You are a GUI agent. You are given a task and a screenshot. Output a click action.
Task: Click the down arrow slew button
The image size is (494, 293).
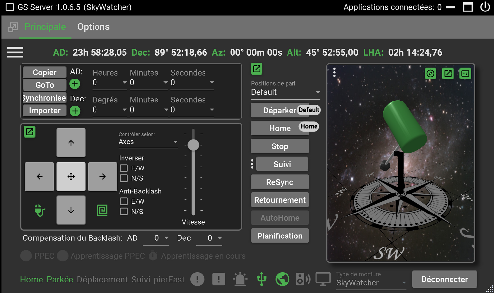tap(71, 210)
